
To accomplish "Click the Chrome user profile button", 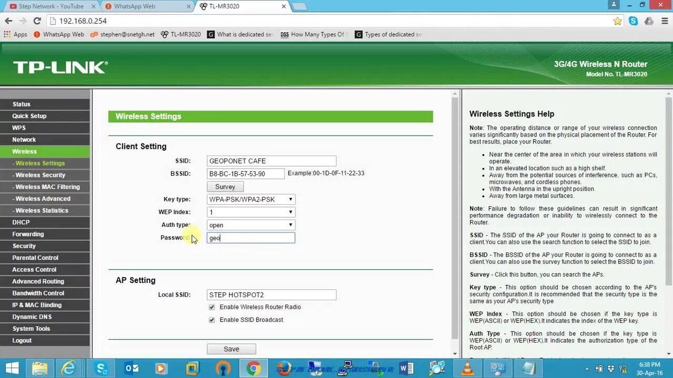I will [613, 5].
